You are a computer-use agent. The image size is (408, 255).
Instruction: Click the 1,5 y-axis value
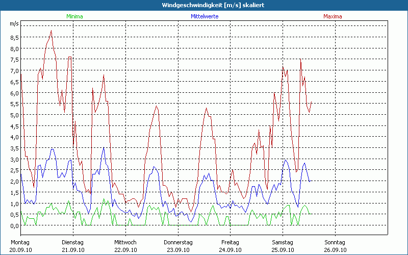pos(15,193)
